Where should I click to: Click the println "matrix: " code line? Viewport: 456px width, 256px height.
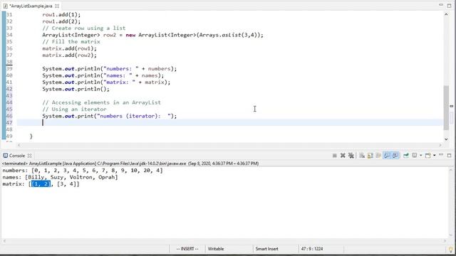point(106,82)
